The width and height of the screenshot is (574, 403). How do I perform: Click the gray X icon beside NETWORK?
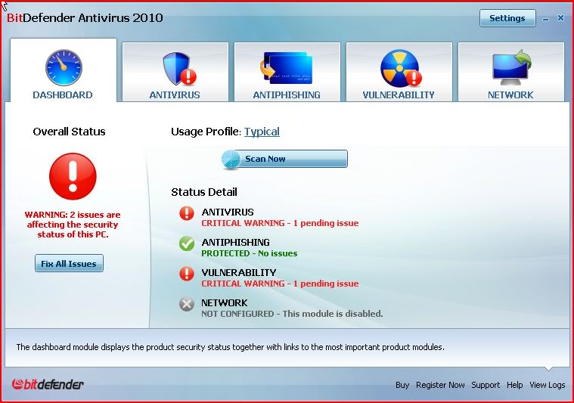coord(187,304)
